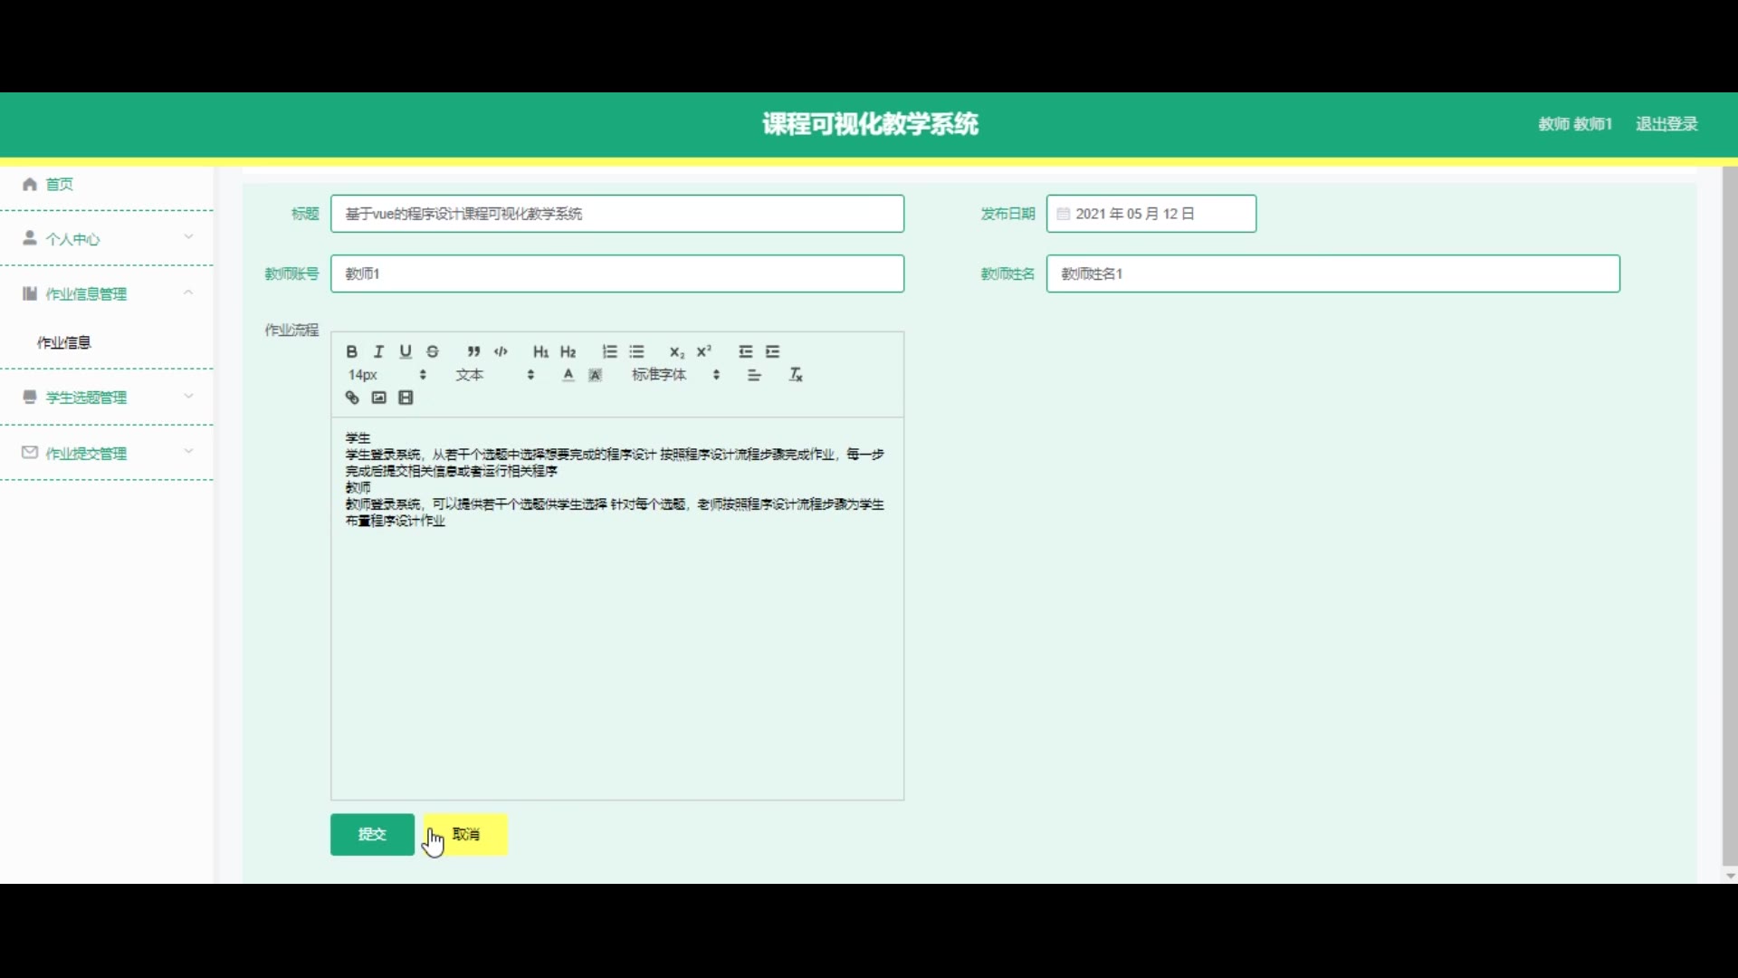The height and width of the screenshot is (978, 1738).
Task: Create an ordered numbered list
Action: click(x=609, y=351)
